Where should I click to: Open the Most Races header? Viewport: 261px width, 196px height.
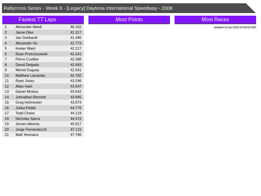pyautogui.click(x=215, y=20)
